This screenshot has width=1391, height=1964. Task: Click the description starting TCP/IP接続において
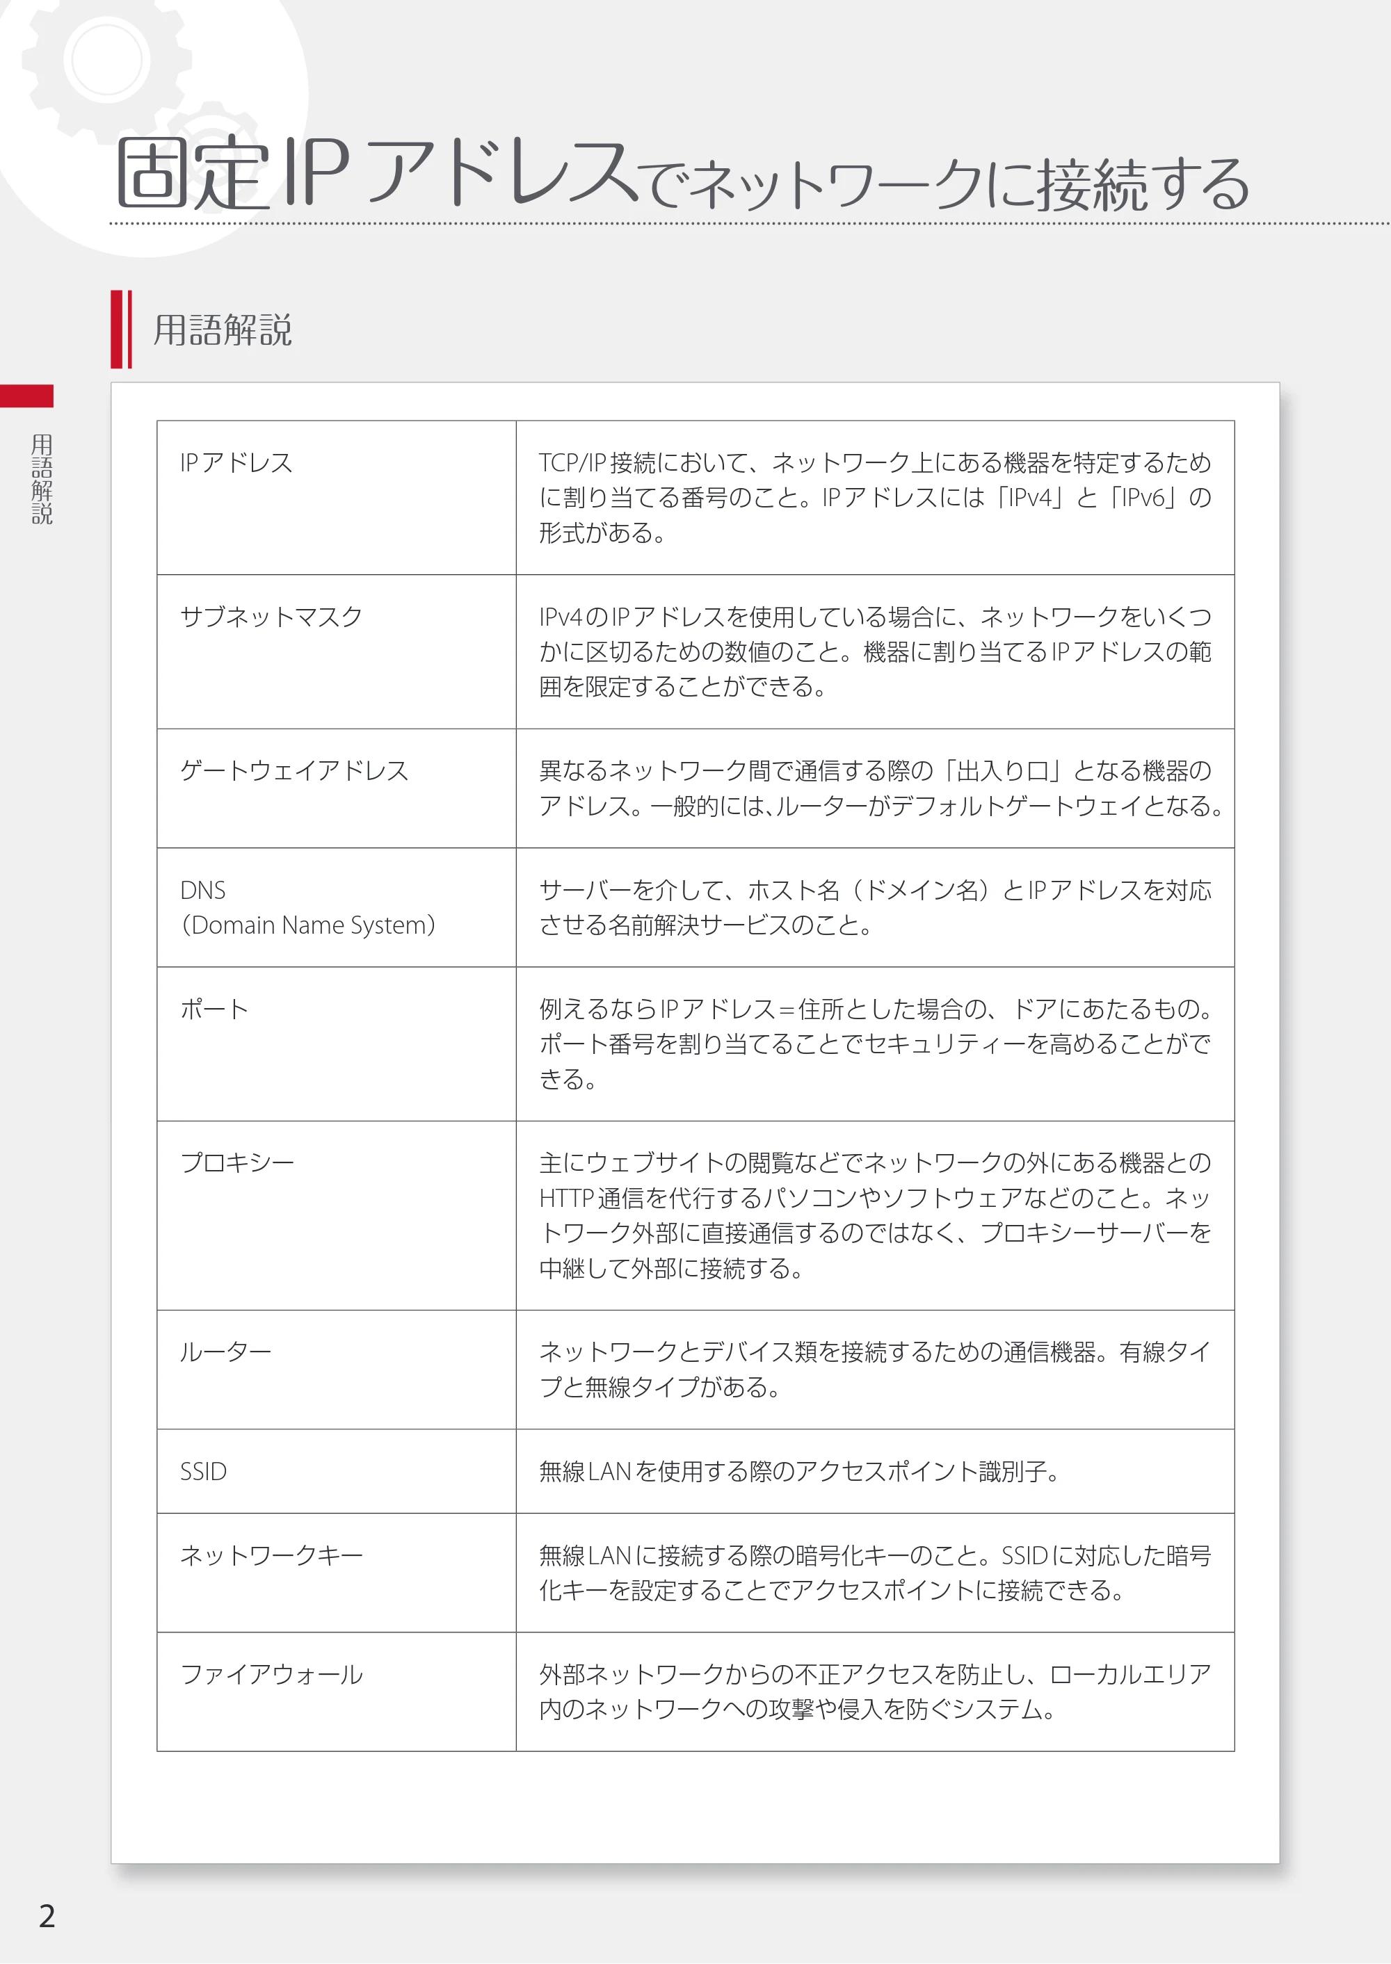coord(874,497)
